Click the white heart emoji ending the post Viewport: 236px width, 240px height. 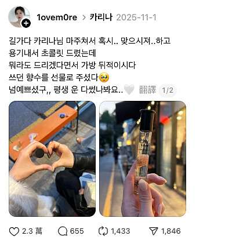click(129, 90)
